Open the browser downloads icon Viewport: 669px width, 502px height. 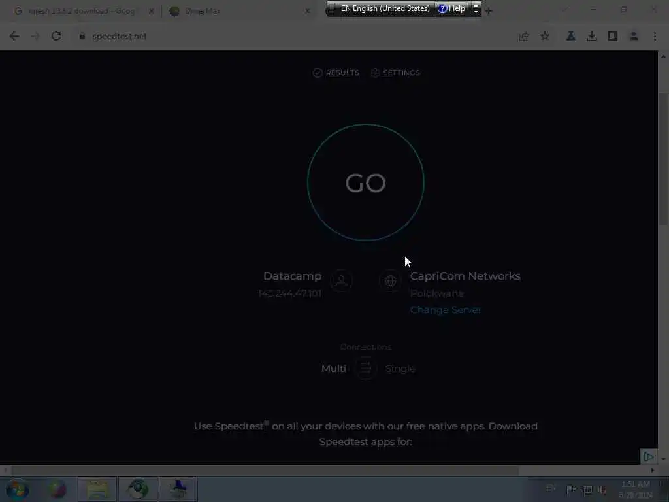591,37
